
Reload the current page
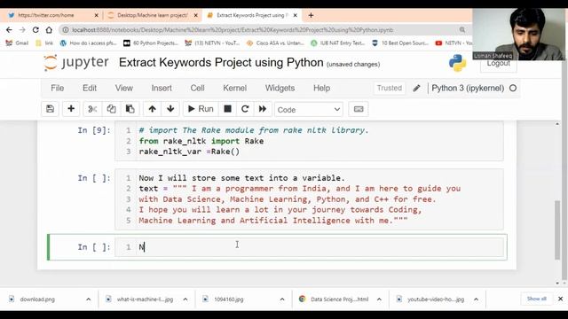(35, 29)
